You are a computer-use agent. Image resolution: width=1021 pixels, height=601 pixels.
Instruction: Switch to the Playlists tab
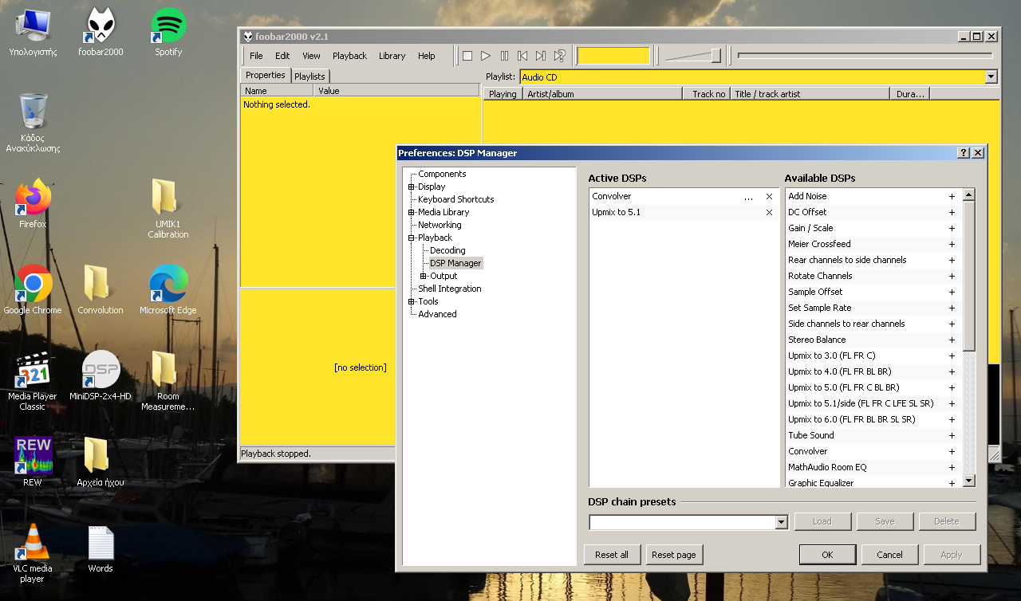pos(309,77)
